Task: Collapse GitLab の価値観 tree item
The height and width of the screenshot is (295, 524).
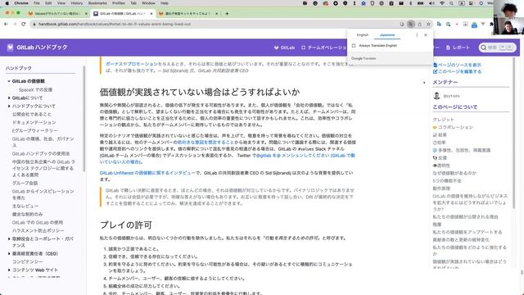Action: click(9, 81)
